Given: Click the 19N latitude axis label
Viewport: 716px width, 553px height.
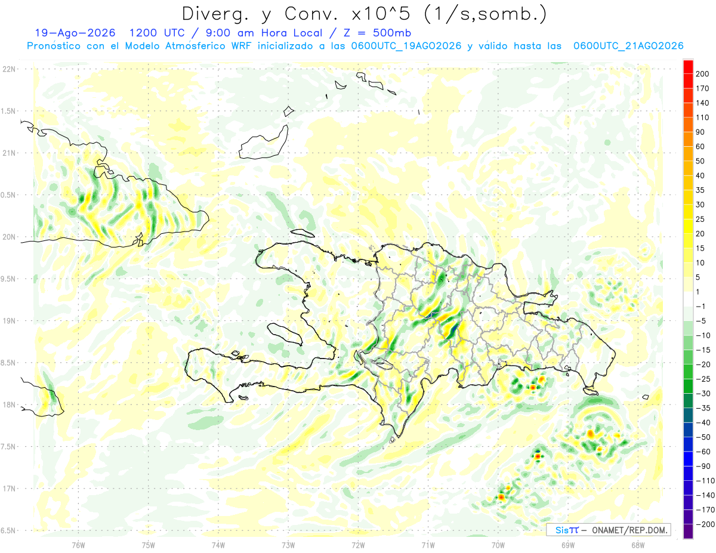Looking at the screenshot, I should tap(9, 321).
